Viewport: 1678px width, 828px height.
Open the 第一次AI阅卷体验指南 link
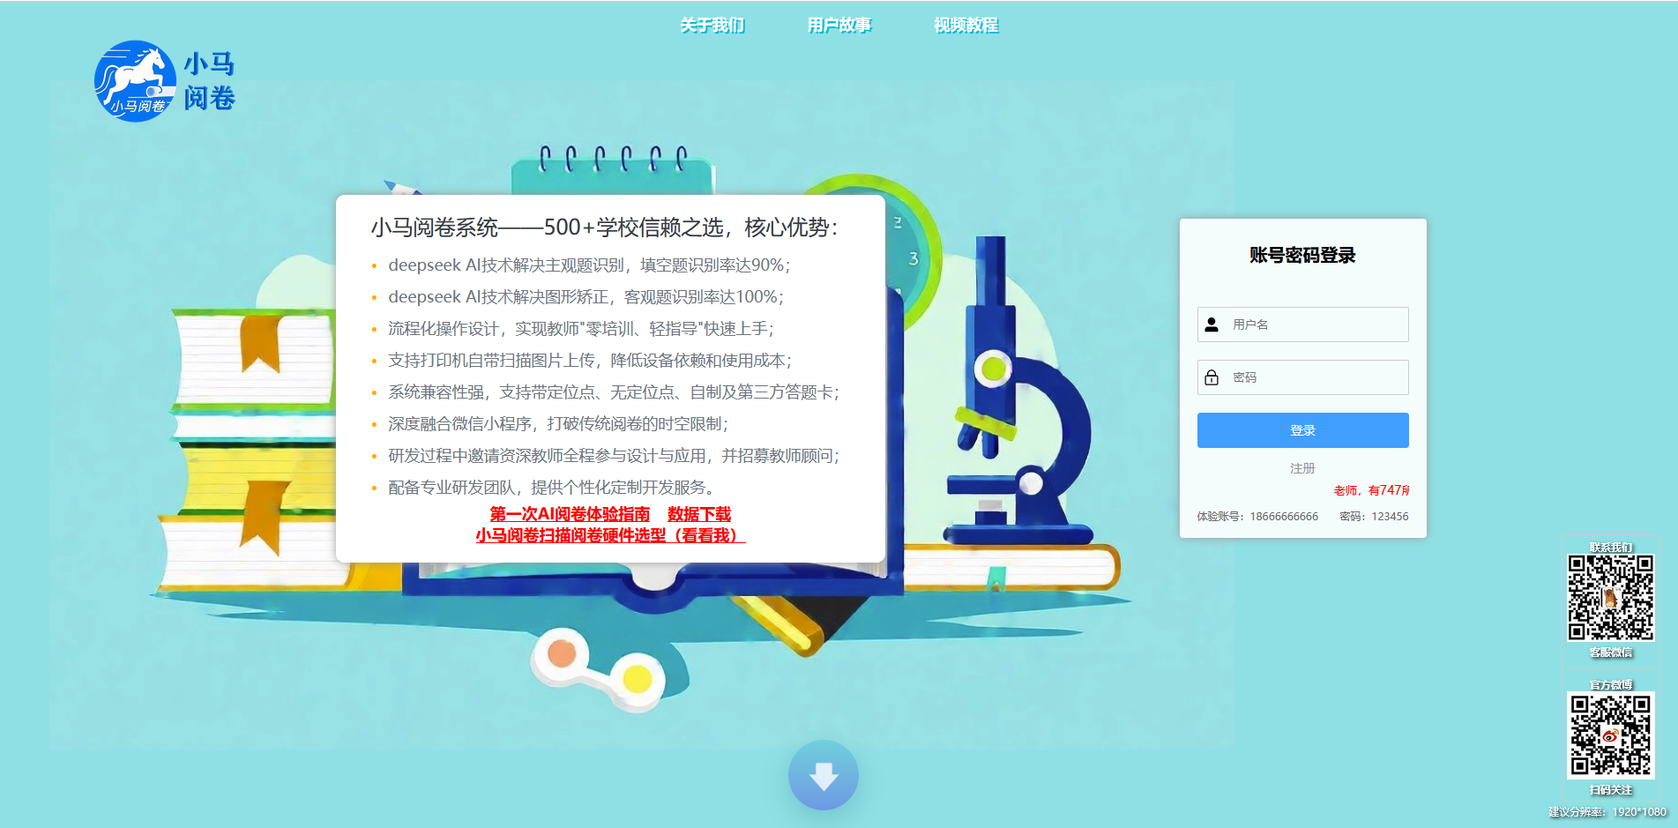click(x=570, y=514)
